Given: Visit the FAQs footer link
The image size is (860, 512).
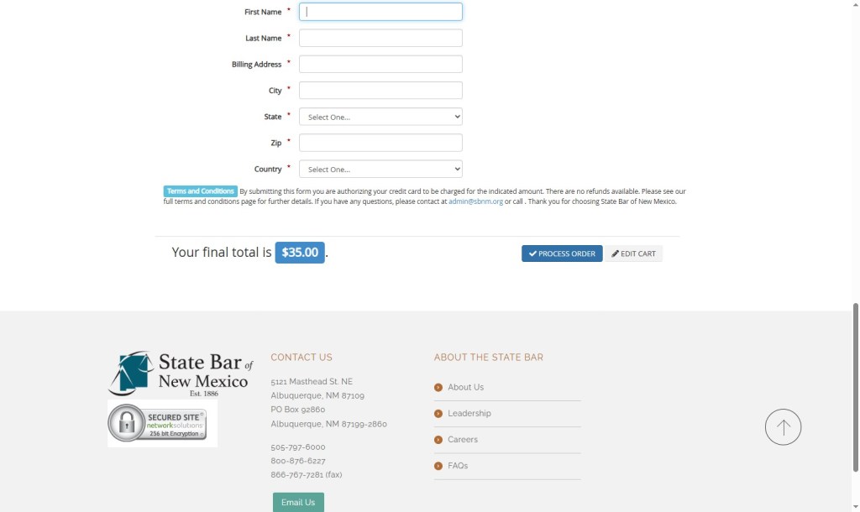Looking at the screenshot, I should tap(458, 466).
